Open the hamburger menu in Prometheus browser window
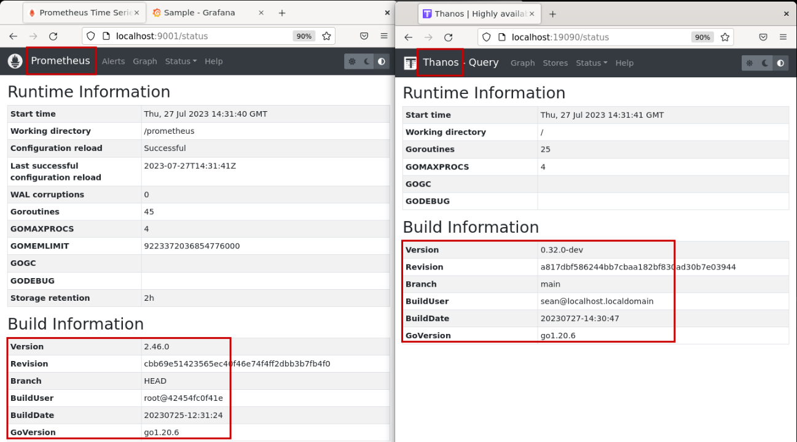 coord(384,36)
